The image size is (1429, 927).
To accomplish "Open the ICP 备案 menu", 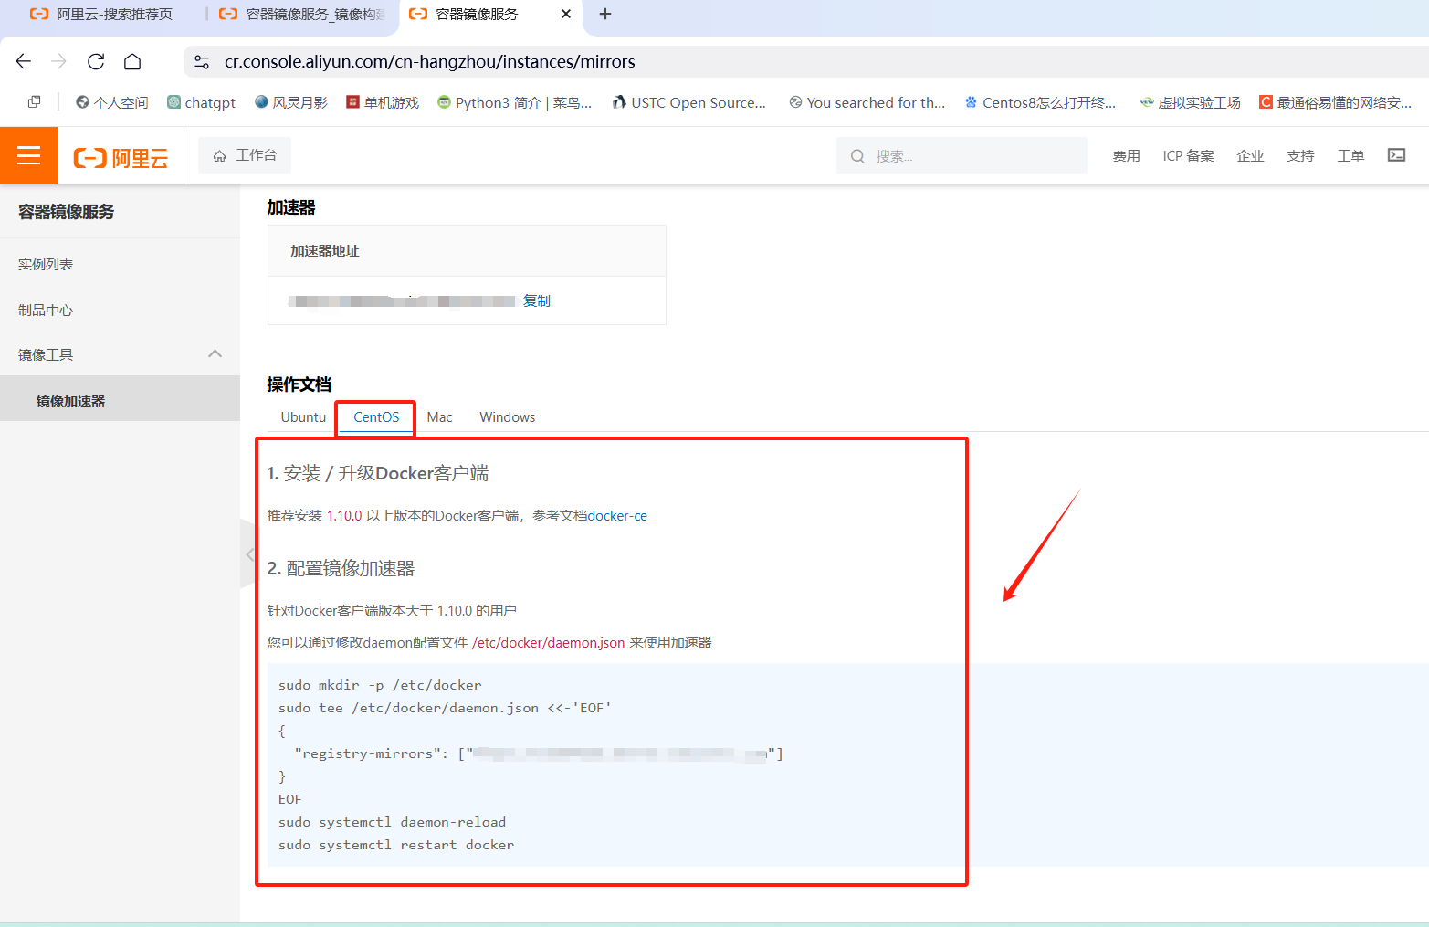I will (x=1188, y=155).
